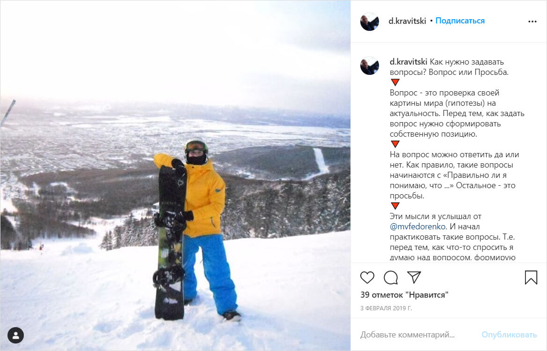
Task: Open more options three-dot menu
Action: point(532,22)
